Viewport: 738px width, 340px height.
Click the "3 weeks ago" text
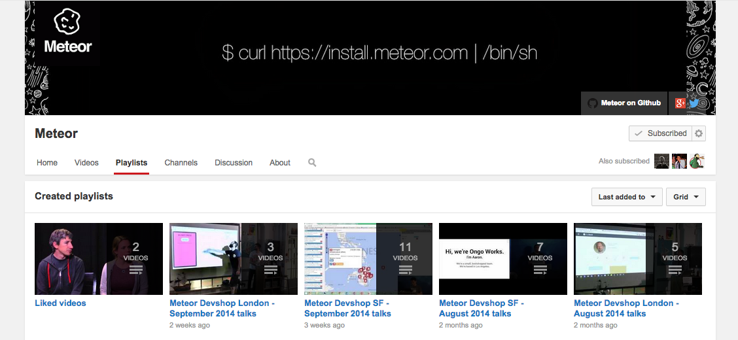click(326, 325)
